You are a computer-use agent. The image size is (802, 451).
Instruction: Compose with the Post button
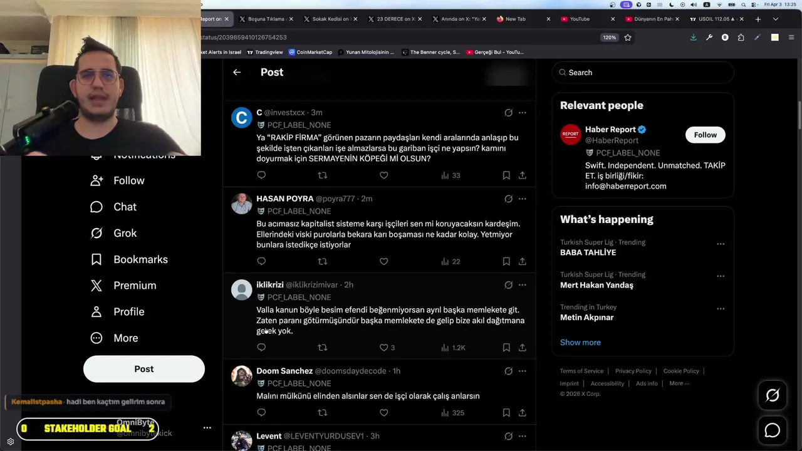144,369
